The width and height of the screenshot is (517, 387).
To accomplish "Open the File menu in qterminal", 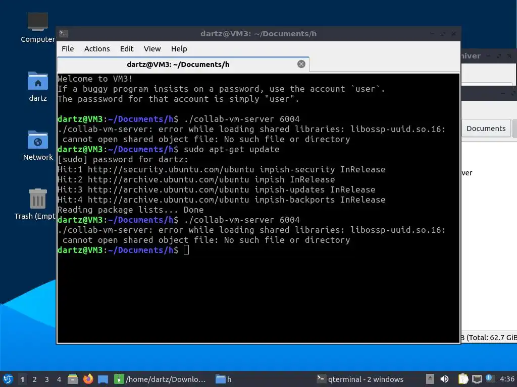I will pos(68,49).
